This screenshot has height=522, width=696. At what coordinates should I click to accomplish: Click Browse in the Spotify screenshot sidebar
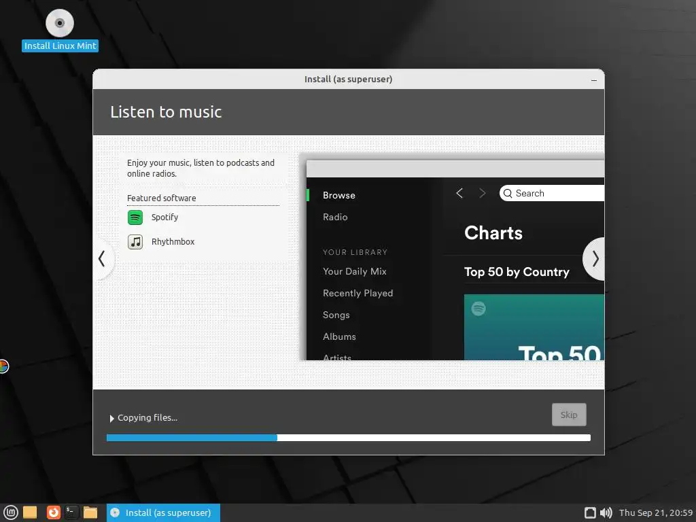[x=339, y=195]
